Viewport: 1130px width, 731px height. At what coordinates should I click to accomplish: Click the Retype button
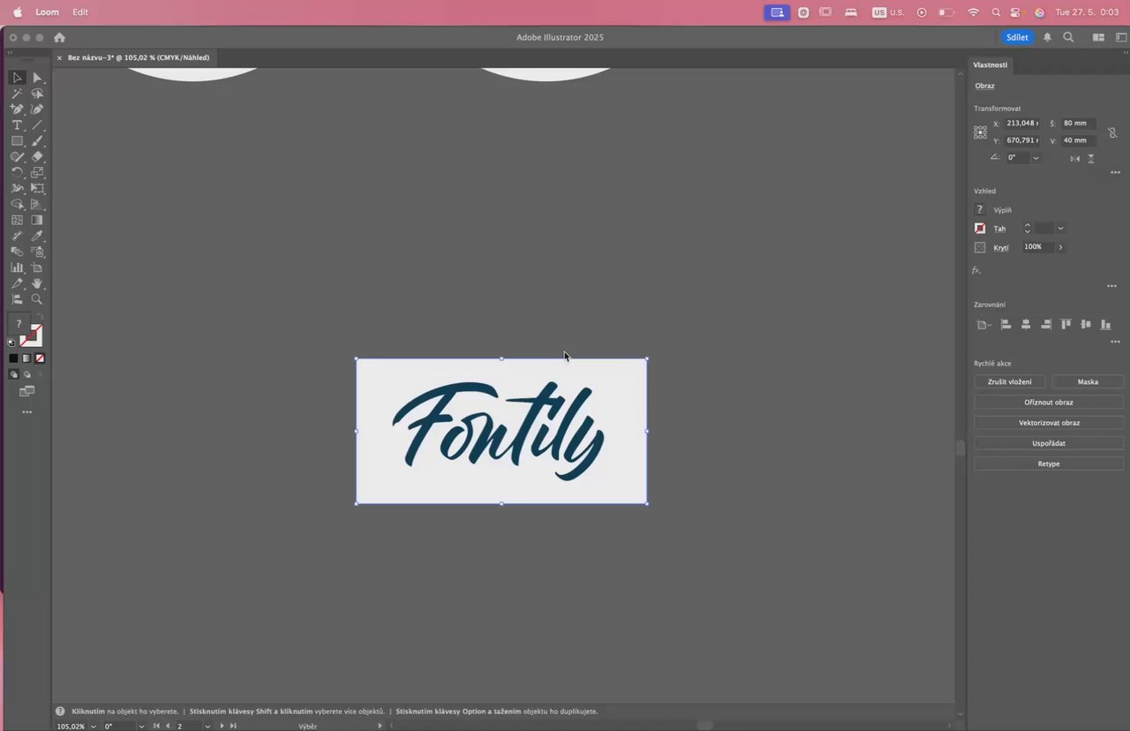coord(1049,463)
